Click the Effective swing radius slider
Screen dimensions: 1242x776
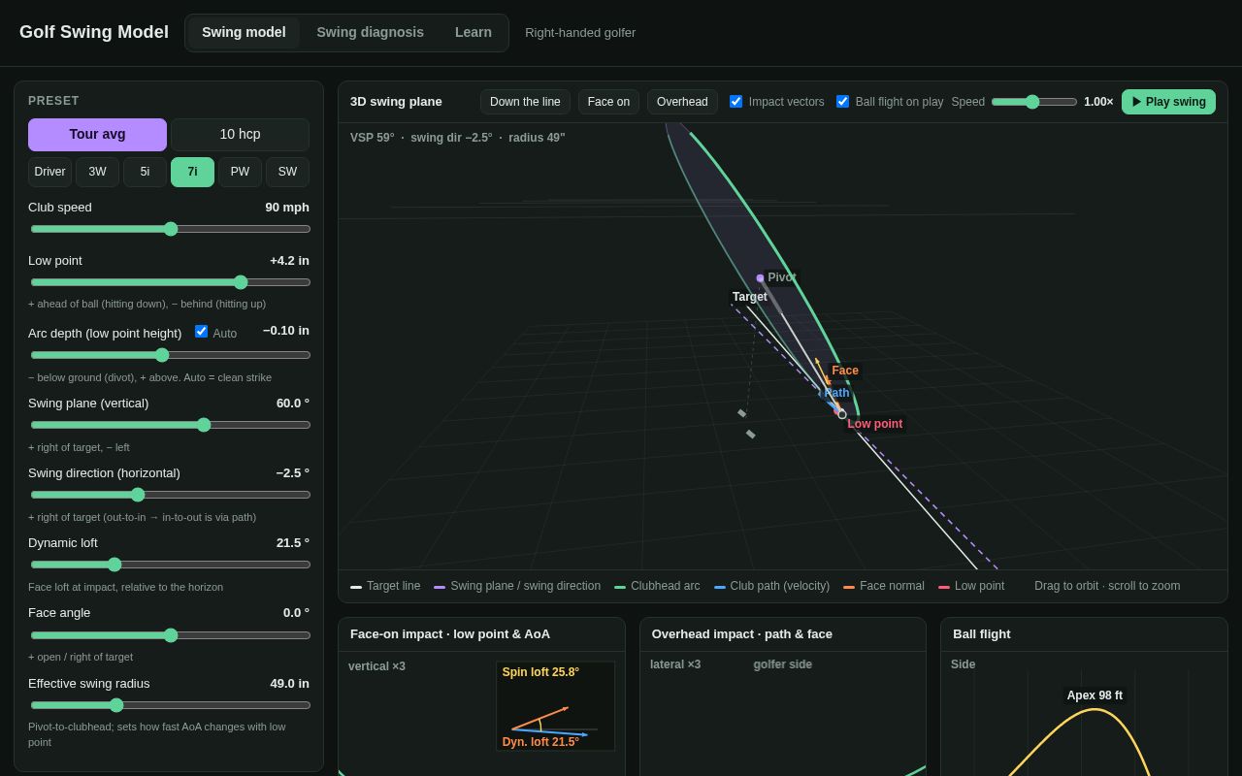171,705
